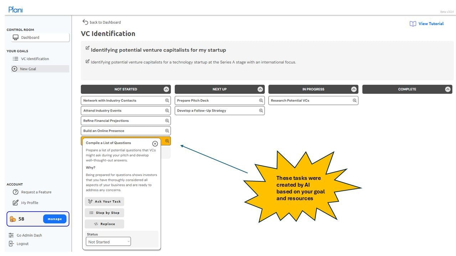Collapse the COMPLETE column

(448, 89)
